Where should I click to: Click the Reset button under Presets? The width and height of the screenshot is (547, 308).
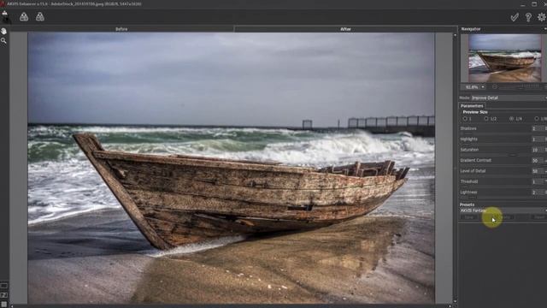coord(539,217)
